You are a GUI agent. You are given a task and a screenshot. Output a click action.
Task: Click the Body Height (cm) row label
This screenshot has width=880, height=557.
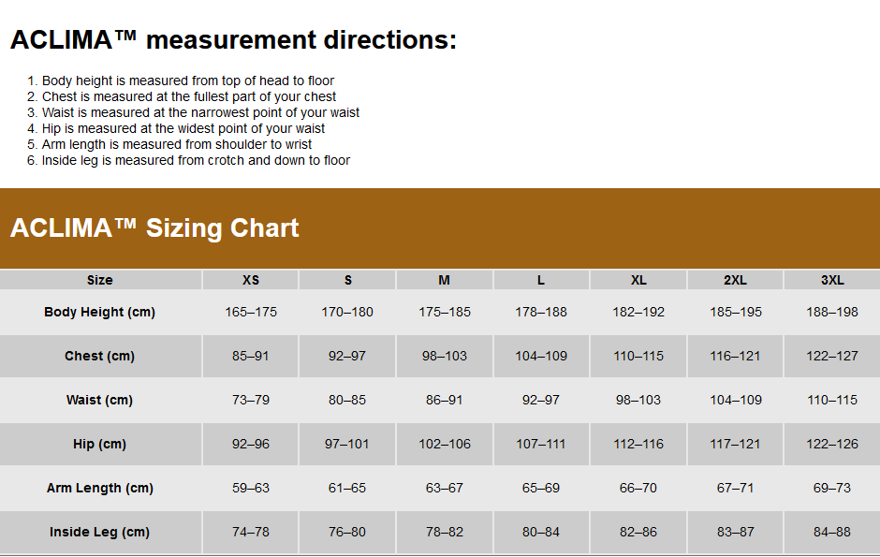100,312
